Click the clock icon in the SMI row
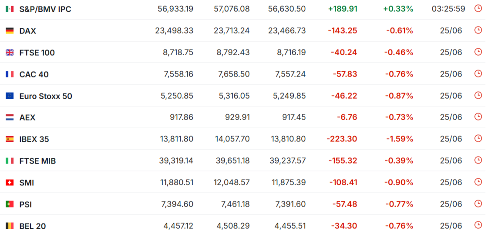Viewport: 488px width, 234px height. [x=478, y=182]
